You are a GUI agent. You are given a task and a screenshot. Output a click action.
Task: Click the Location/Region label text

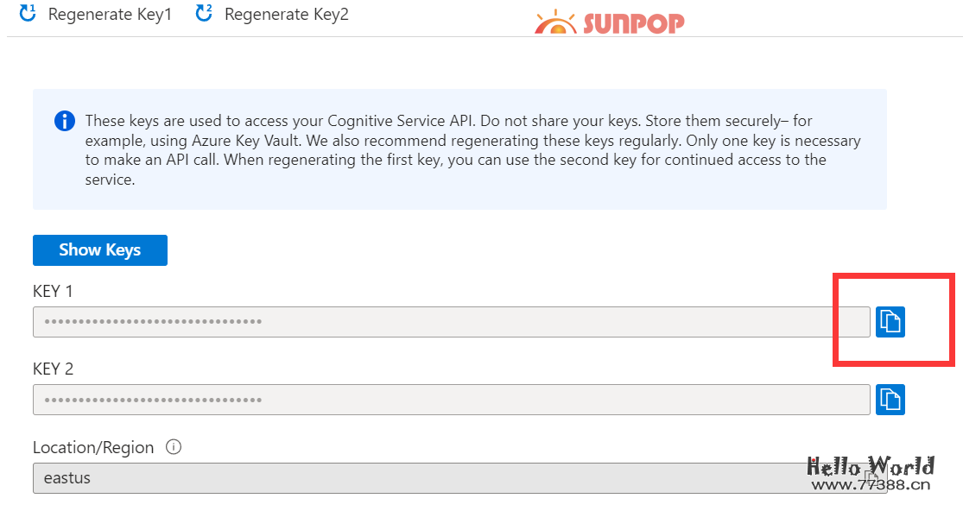[93, 447]
